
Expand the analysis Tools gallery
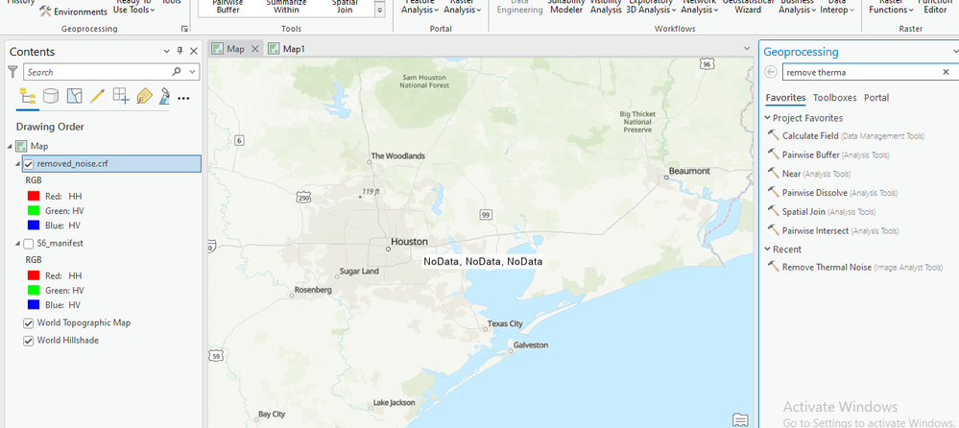380,10
